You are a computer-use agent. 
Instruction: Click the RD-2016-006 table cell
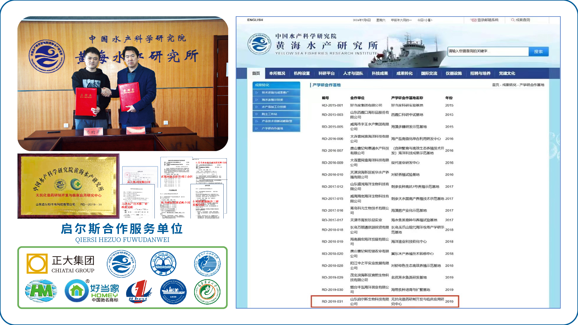point(332,139)
